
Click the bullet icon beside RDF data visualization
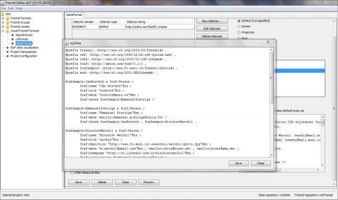click(7, 48)
